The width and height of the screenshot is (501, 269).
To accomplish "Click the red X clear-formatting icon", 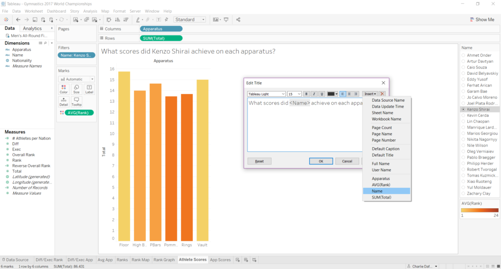I will (x=383, y=94).
